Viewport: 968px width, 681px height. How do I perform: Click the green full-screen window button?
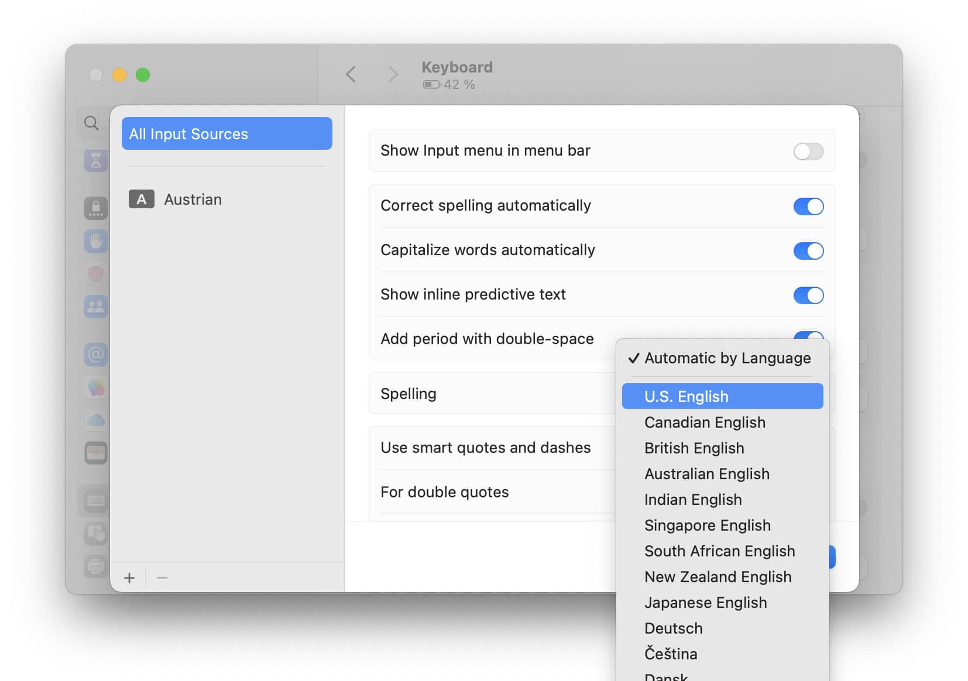[143, 75]
